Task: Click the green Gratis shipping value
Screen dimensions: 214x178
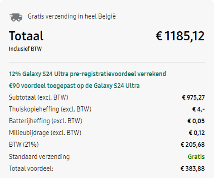Action: 196,157
